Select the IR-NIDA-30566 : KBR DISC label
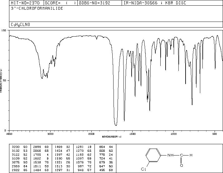This screenshot has height=173, width=223. click(155, 3)
